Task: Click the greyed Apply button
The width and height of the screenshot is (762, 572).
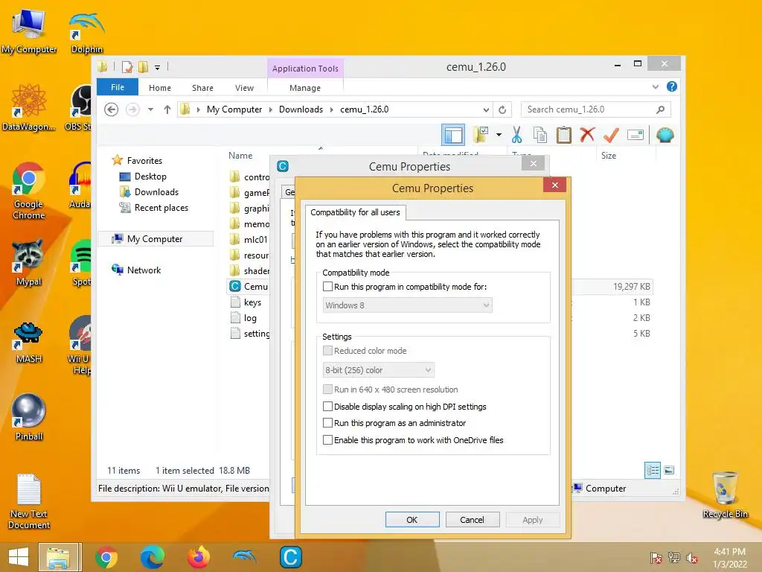Action: point(533,519)
